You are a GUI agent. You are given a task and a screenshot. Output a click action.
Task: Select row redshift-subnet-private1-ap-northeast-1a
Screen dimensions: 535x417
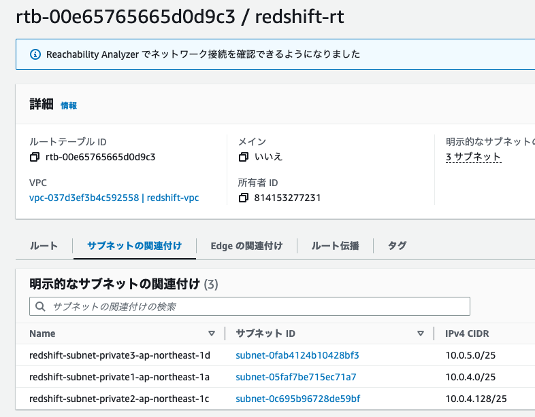click(x=276, y=377)
